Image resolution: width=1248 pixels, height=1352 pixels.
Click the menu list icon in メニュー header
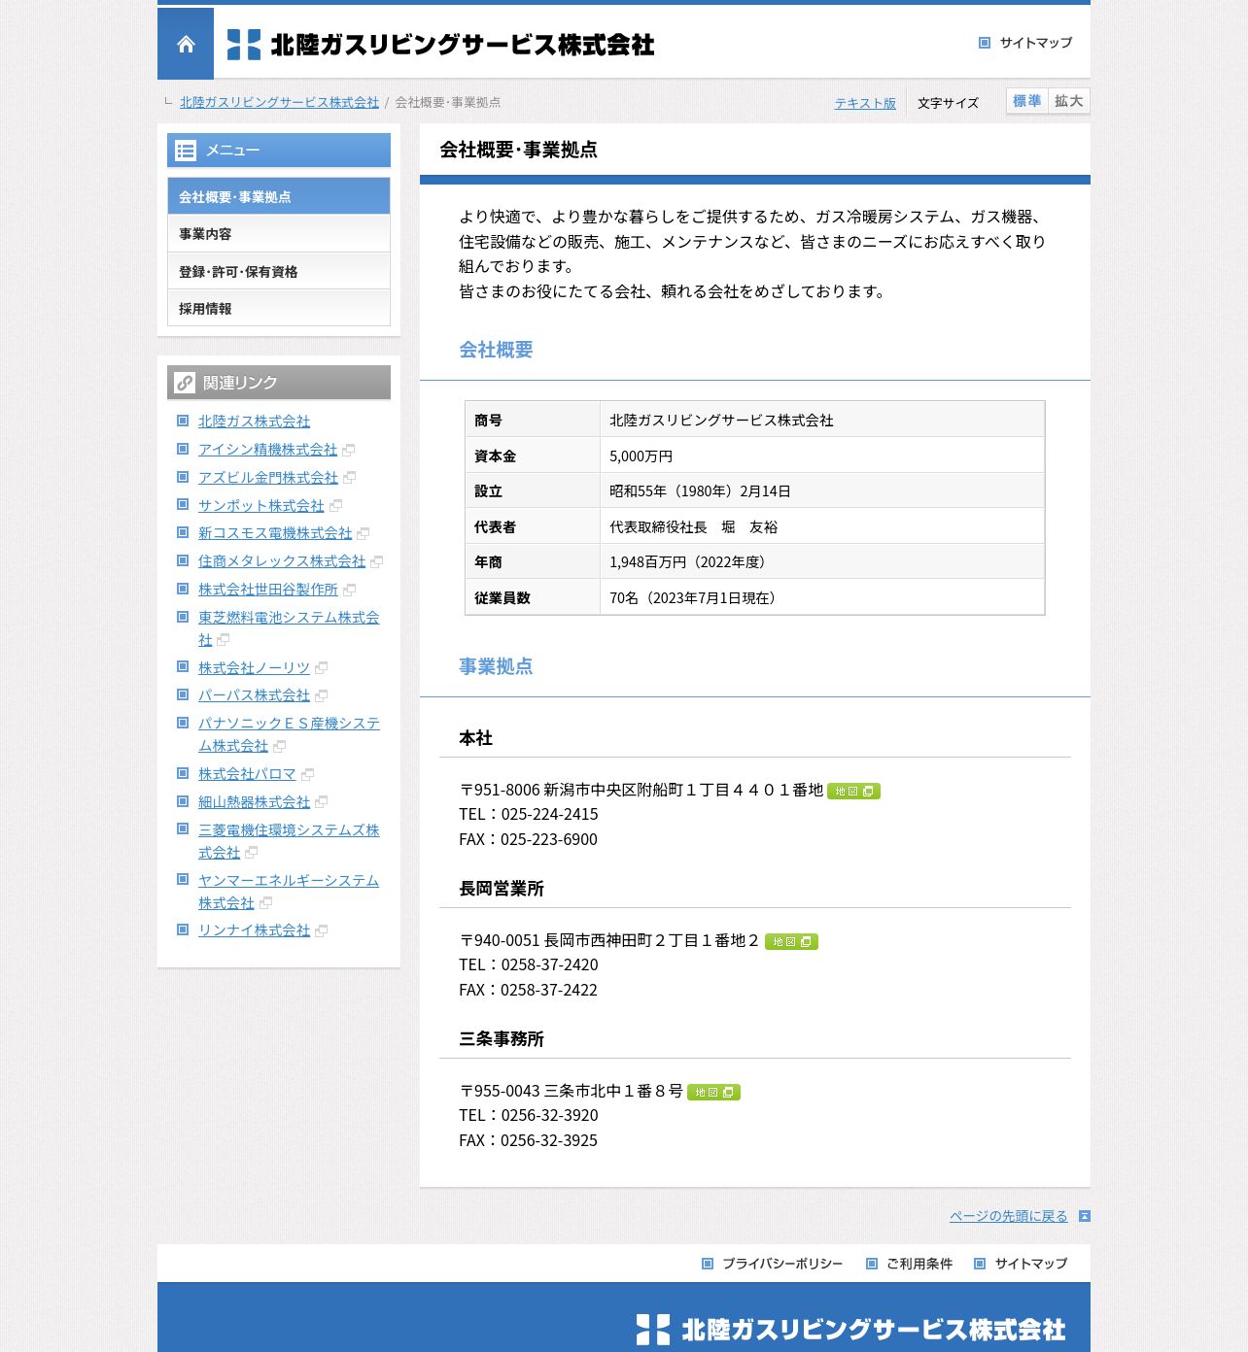coord(186,151)
